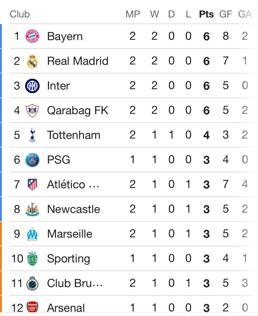258x316 pixels.
Task: Open the Qarabag FK team name
Action: click(78, 111)
